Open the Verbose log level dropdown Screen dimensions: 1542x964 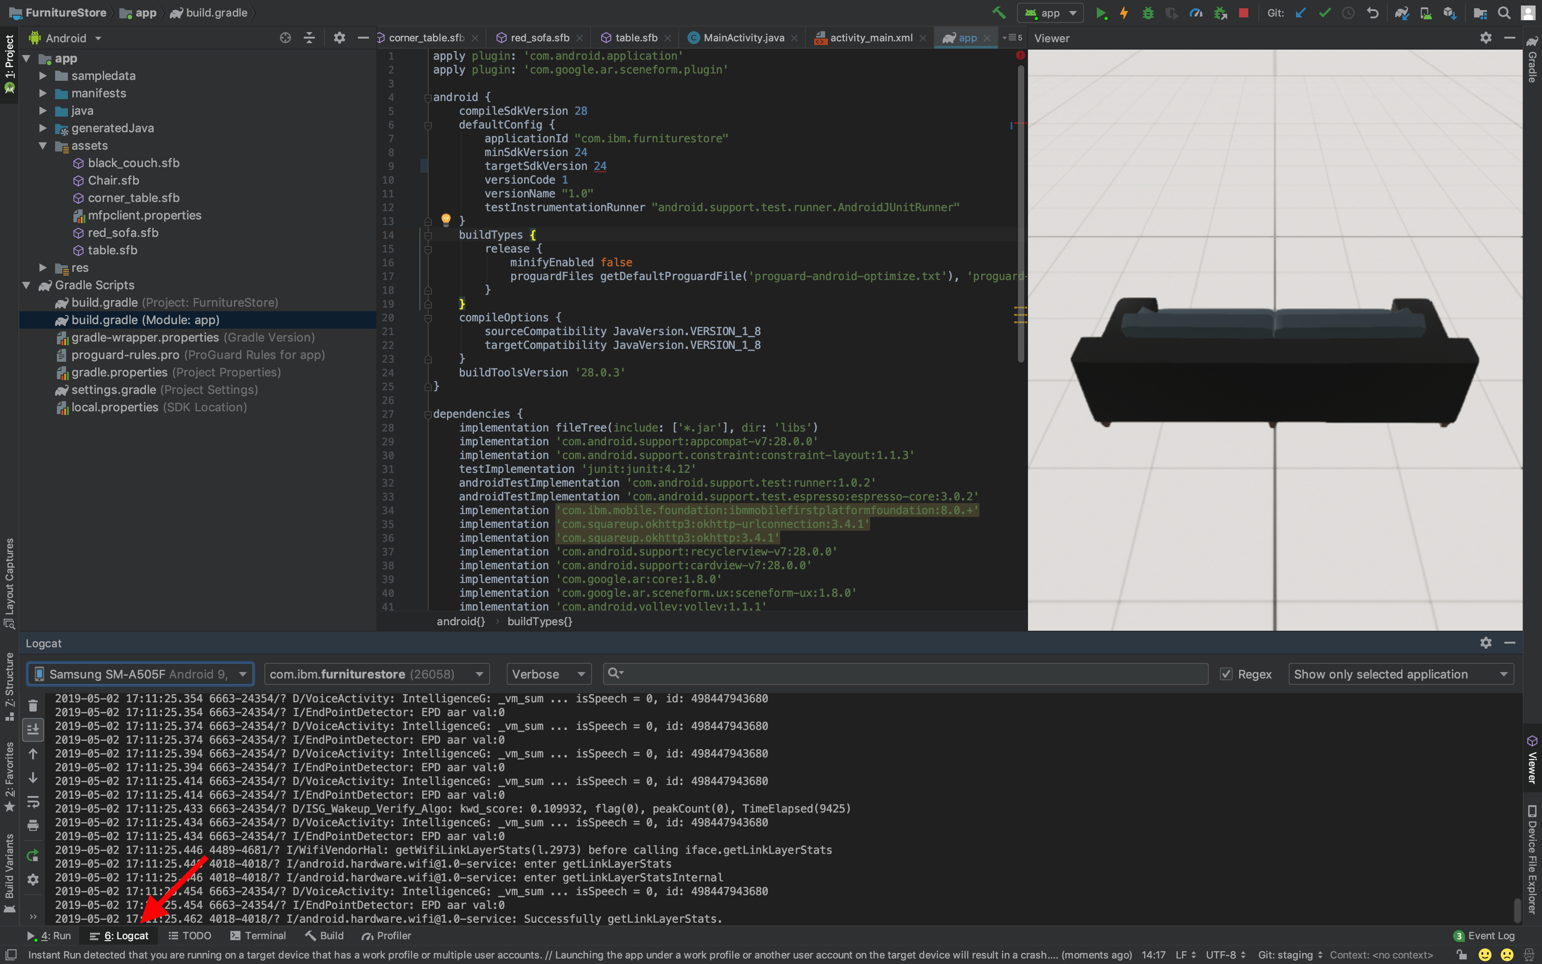(548, 674)
